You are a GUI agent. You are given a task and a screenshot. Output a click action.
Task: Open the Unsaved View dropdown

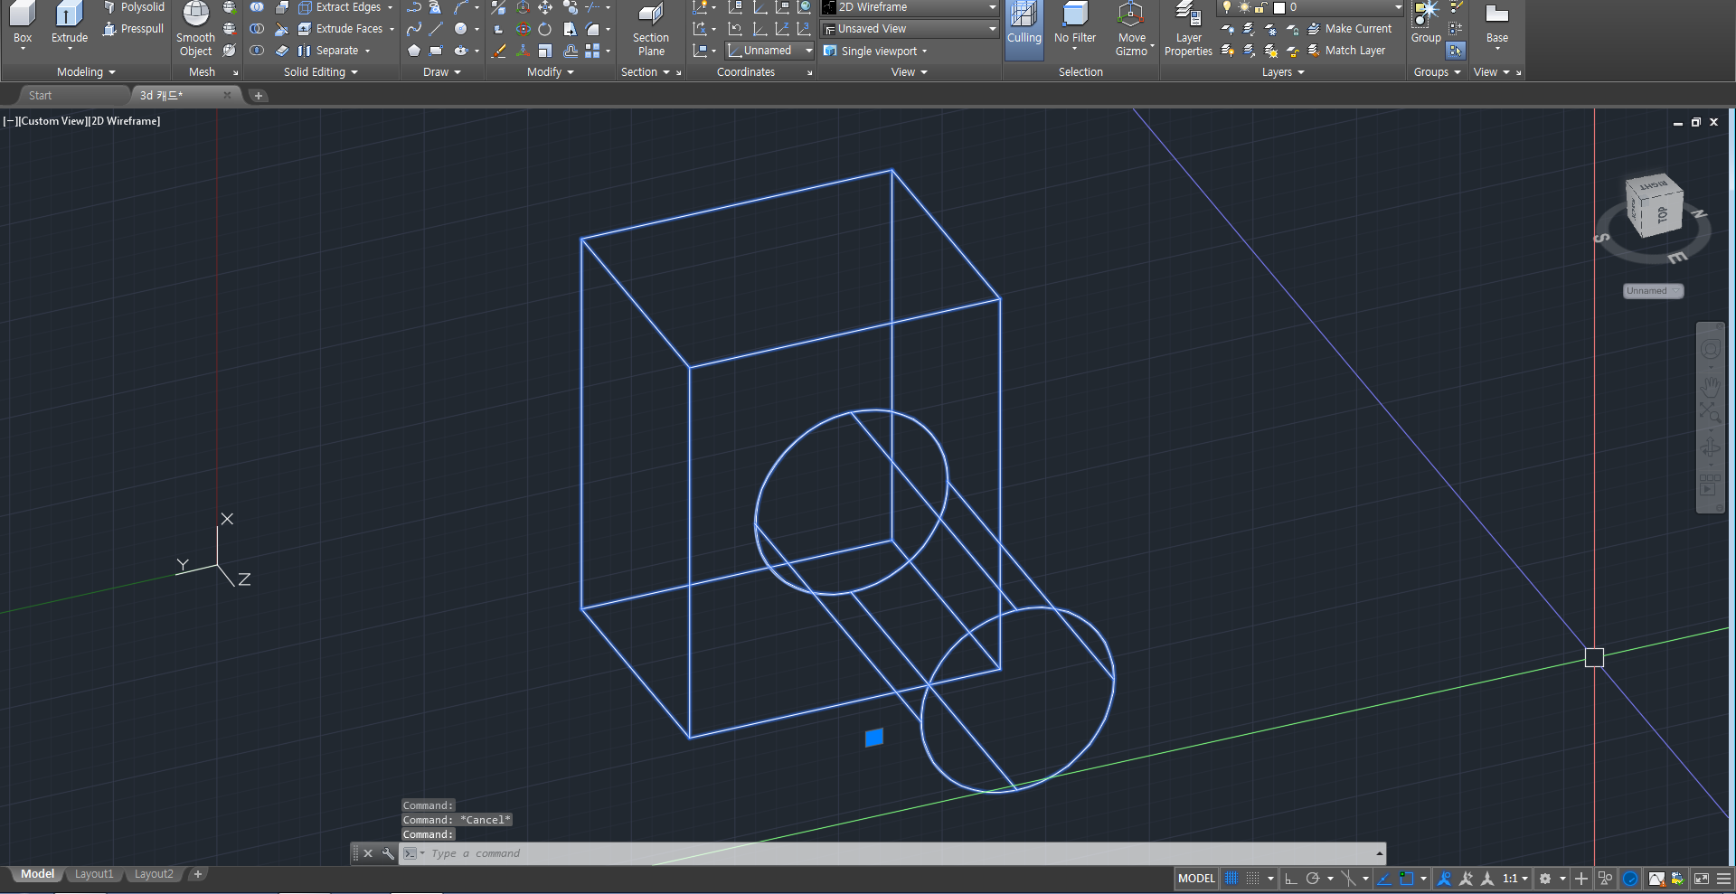(909, 29)
